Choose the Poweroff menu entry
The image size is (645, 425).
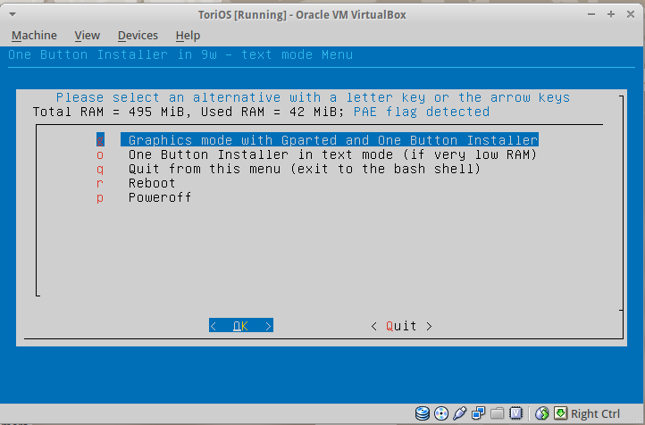click(160, 197)
